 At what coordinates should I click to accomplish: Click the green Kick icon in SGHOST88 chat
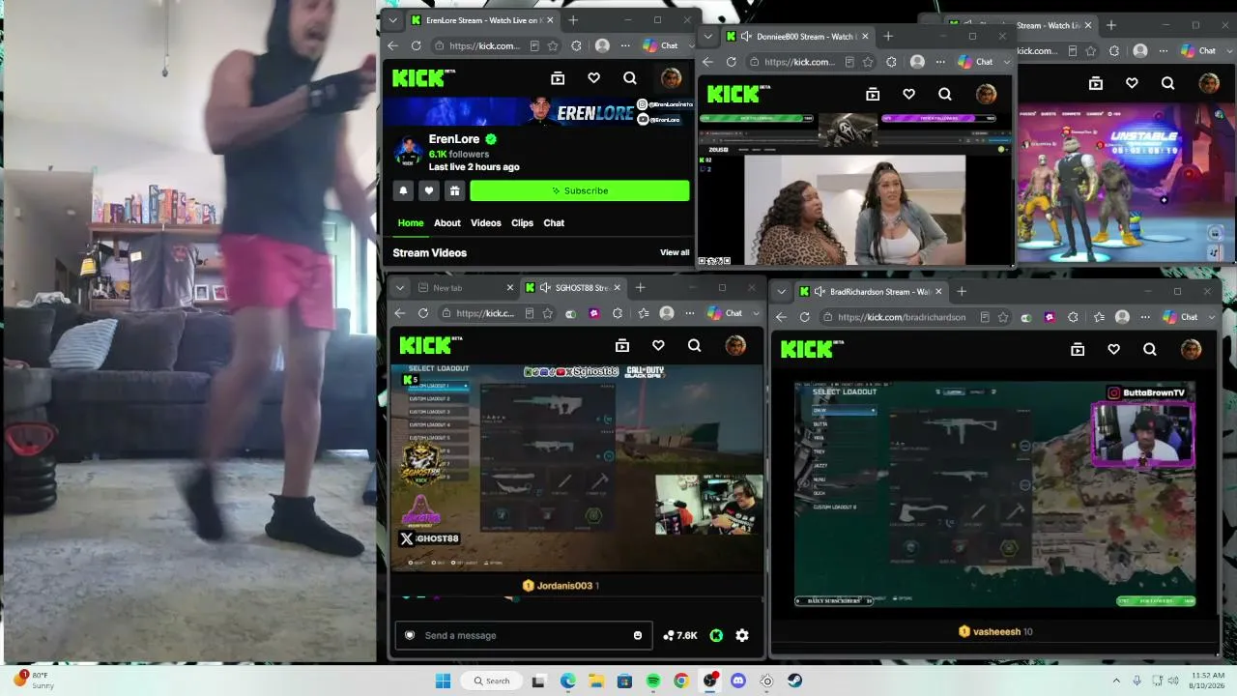(716, 635)
